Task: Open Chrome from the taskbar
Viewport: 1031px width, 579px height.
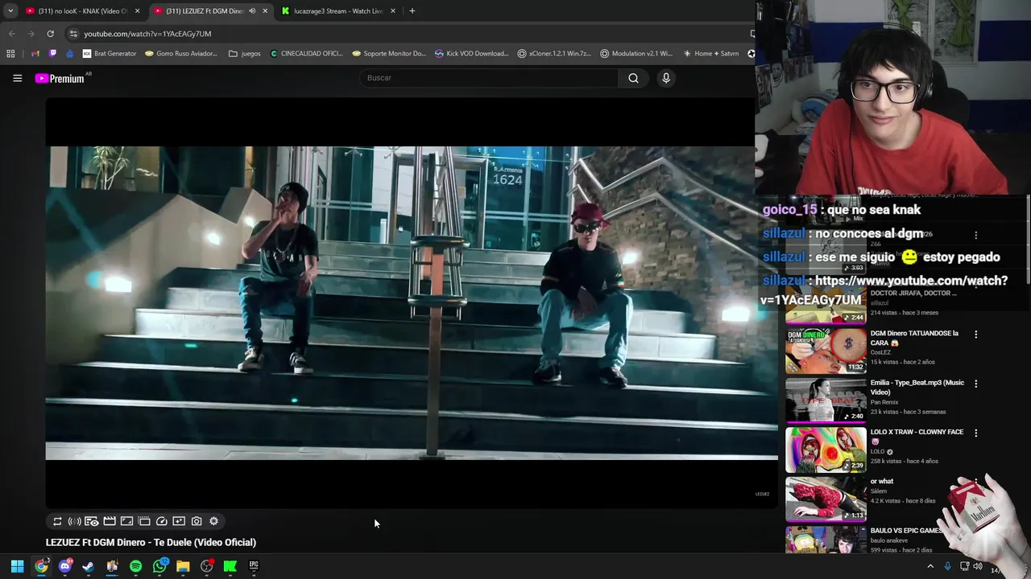Action: (x=41, y=566)
